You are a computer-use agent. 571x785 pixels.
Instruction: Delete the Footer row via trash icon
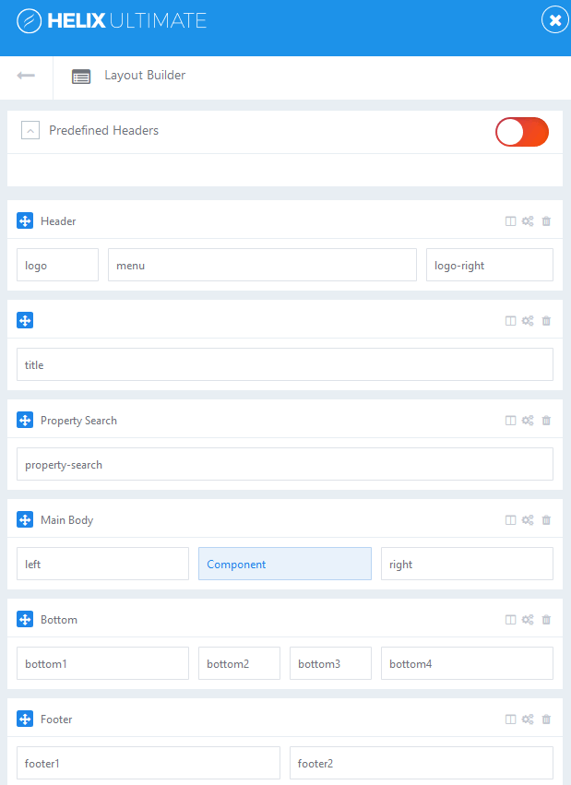tap(546, 720)
